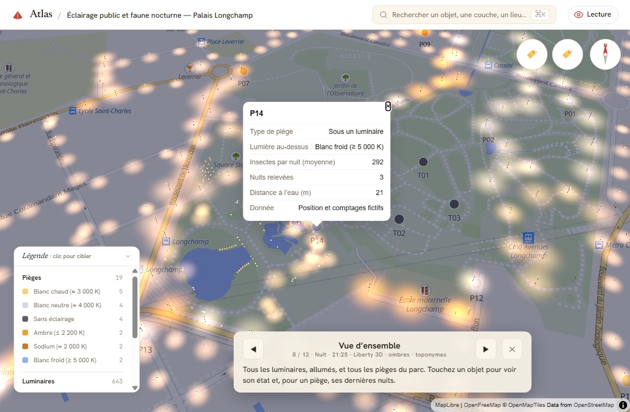630x412 pixels.
Task: Select the P09 orange trap marker
Action: tap(424, 32)
